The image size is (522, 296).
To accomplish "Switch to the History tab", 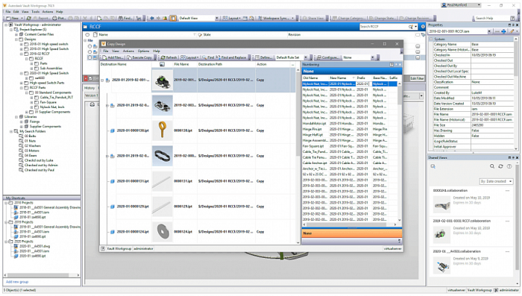I will pyautogui.click(x=89, y=88).
